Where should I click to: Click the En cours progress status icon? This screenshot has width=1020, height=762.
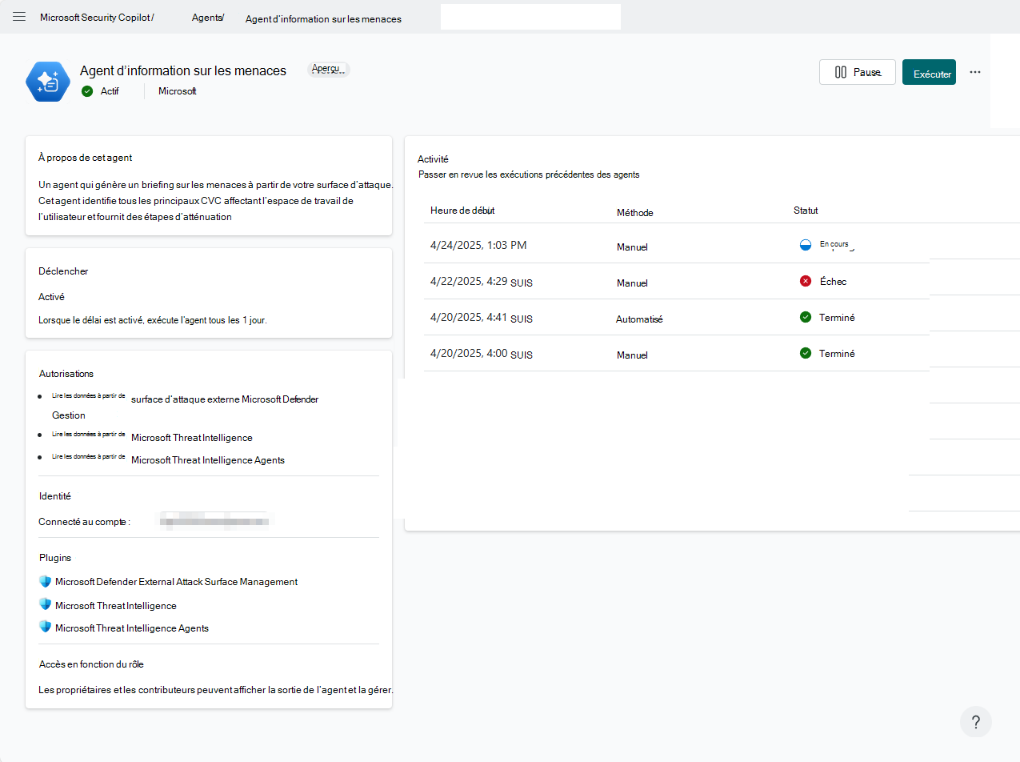(806, 245)
